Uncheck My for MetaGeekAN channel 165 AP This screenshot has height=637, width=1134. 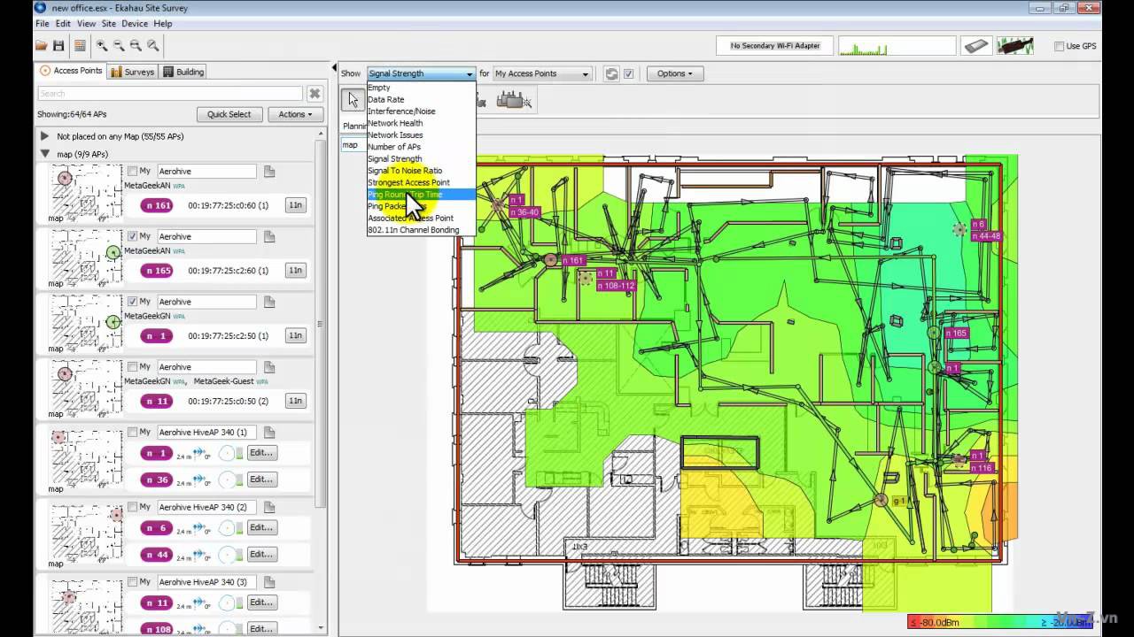click(132, 236)
